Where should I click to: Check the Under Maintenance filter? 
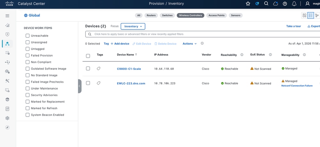pyautogui.click(x=28, y=88)
